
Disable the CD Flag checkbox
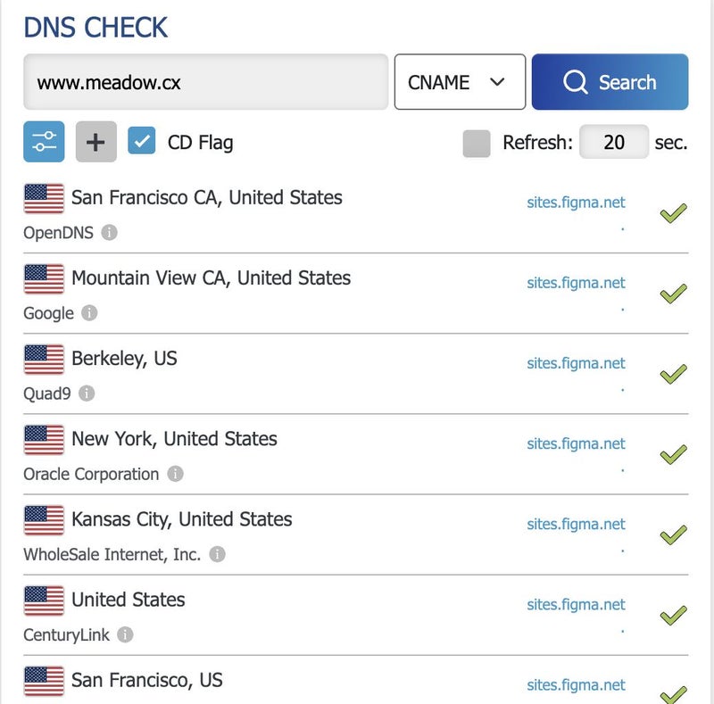pos(142,142)
